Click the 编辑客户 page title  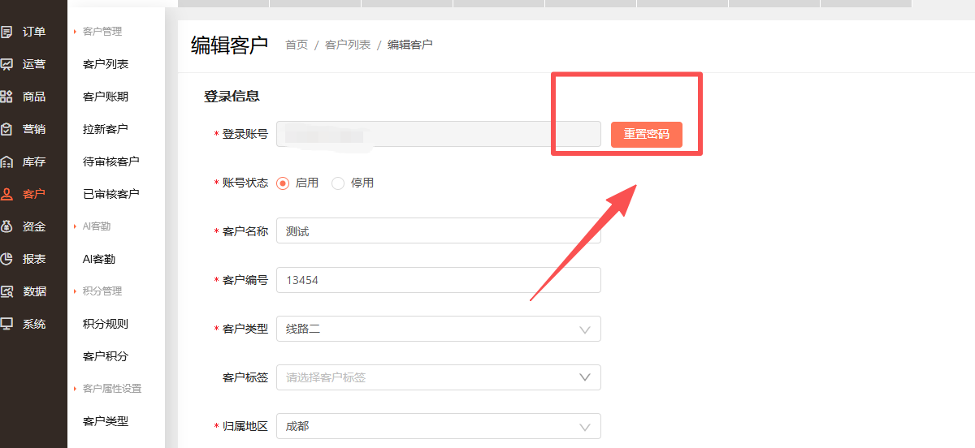pyautogui.click(x=229, y=45)
